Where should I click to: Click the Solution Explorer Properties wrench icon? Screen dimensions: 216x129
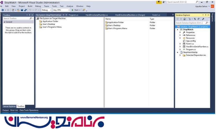[203, 19]
